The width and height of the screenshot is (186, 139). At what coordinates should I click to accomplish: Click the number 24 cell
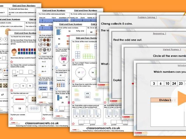(x=174, y=83)
